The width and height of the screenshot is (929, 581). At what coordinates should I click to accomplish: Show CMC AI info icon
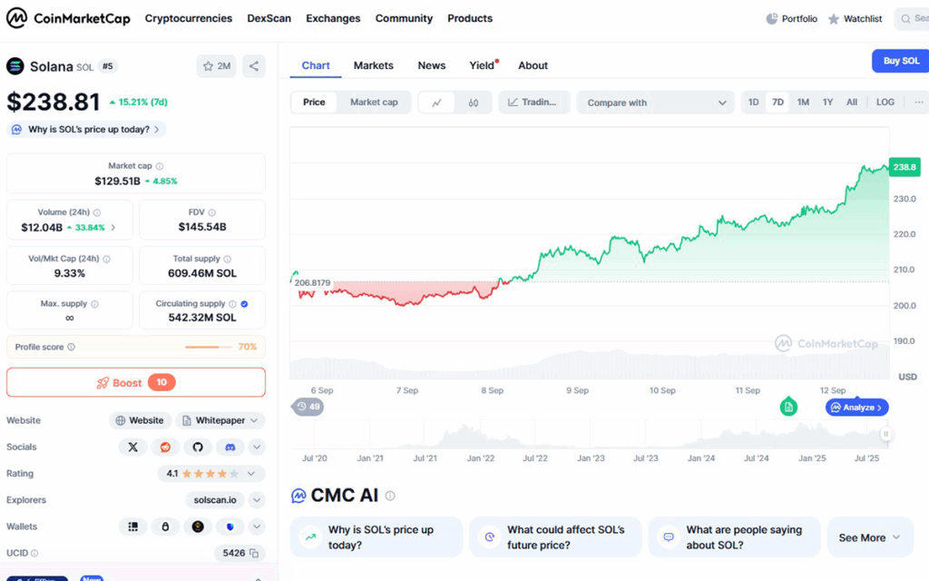tap(390, 496)
